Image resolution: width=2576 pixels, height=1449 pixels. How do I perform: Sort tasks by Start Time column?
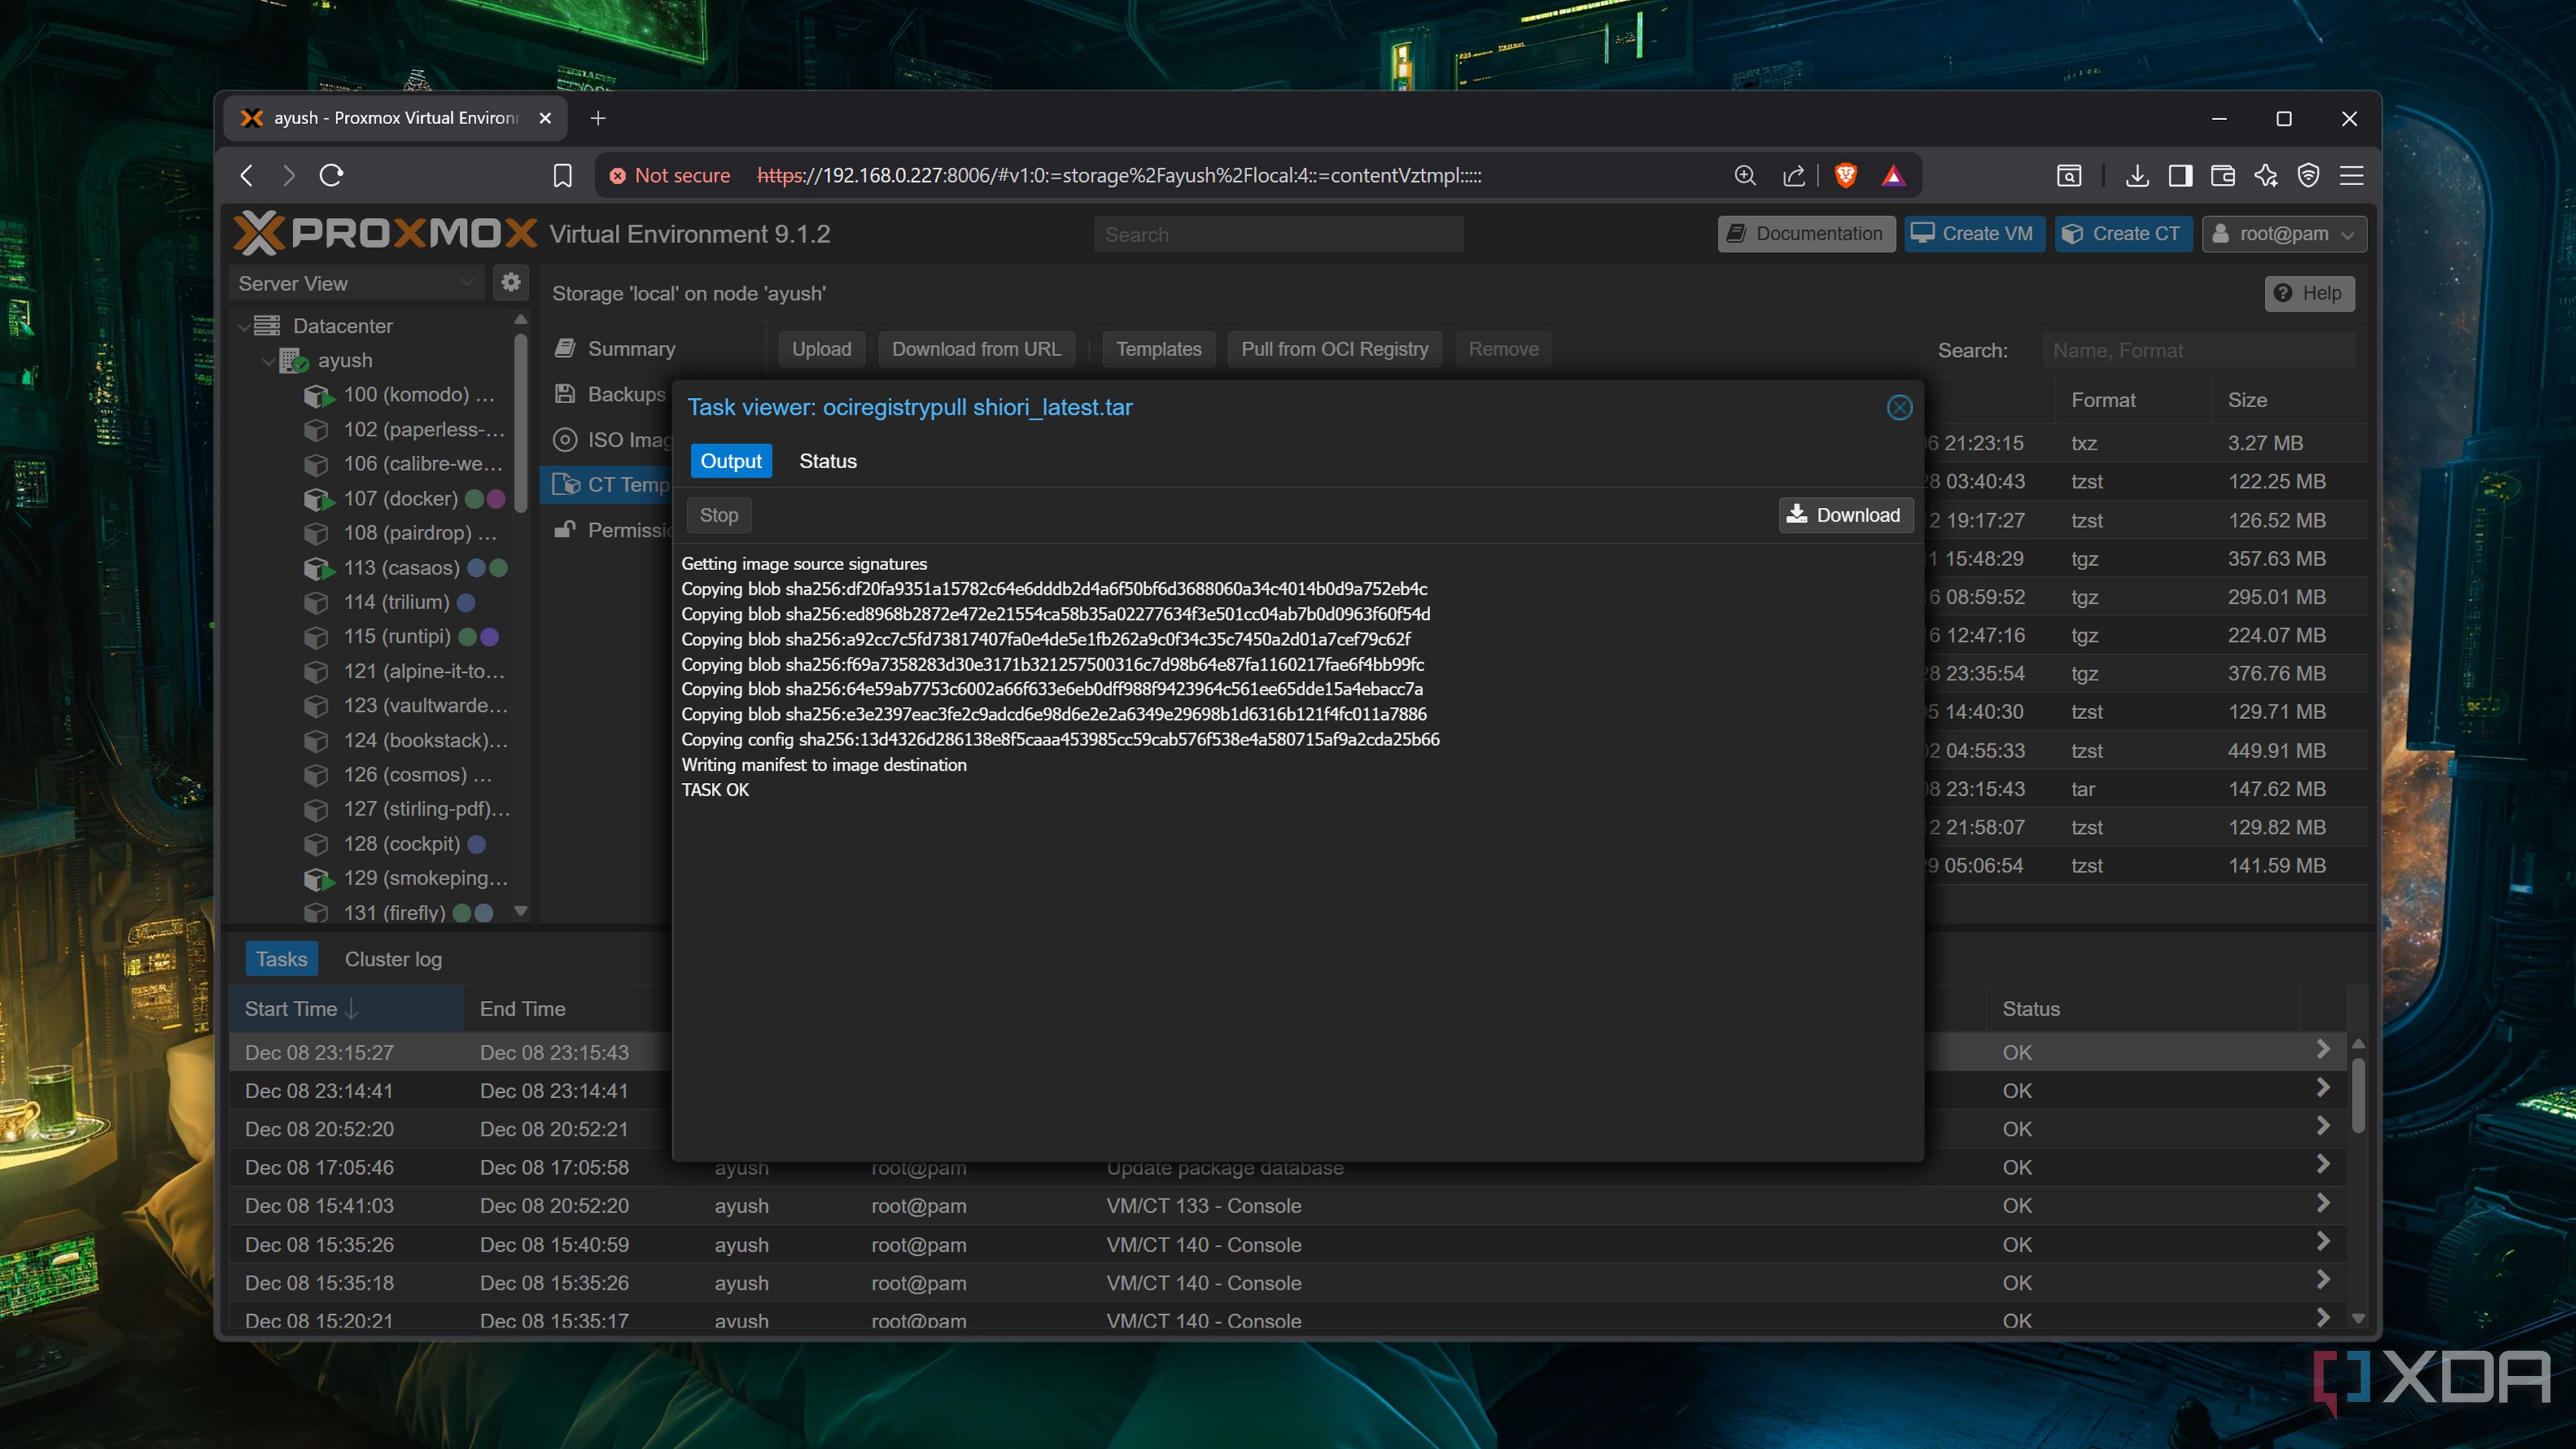pos(346,1009)
